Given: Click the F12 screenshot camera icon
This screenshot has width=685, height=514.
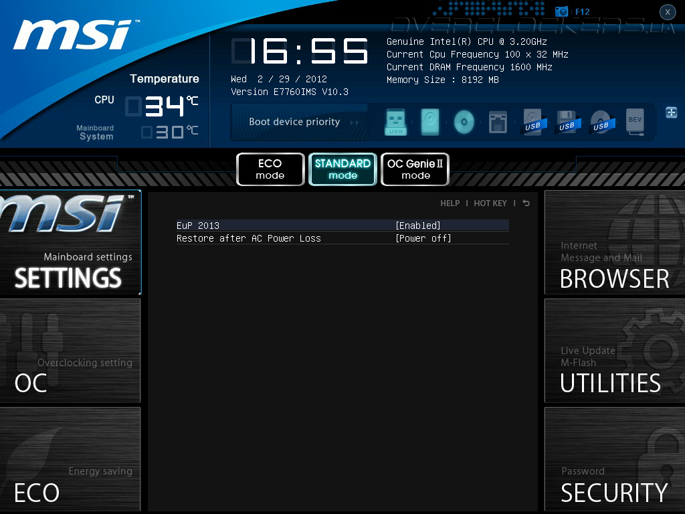Looking at the screenshot, I should click(561, 11).
